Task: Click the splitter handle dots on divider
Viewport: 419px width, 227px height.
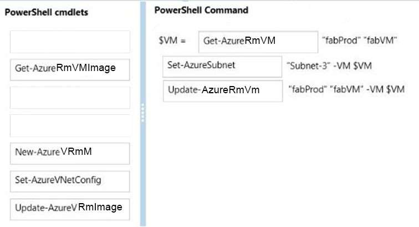Action: tap(142, 113)
